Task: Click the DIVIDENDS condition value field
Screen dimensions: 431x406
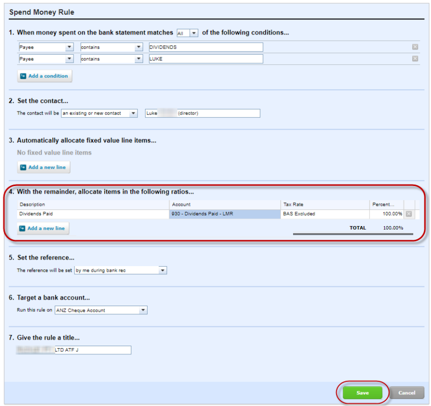Action: coord(205,47)
